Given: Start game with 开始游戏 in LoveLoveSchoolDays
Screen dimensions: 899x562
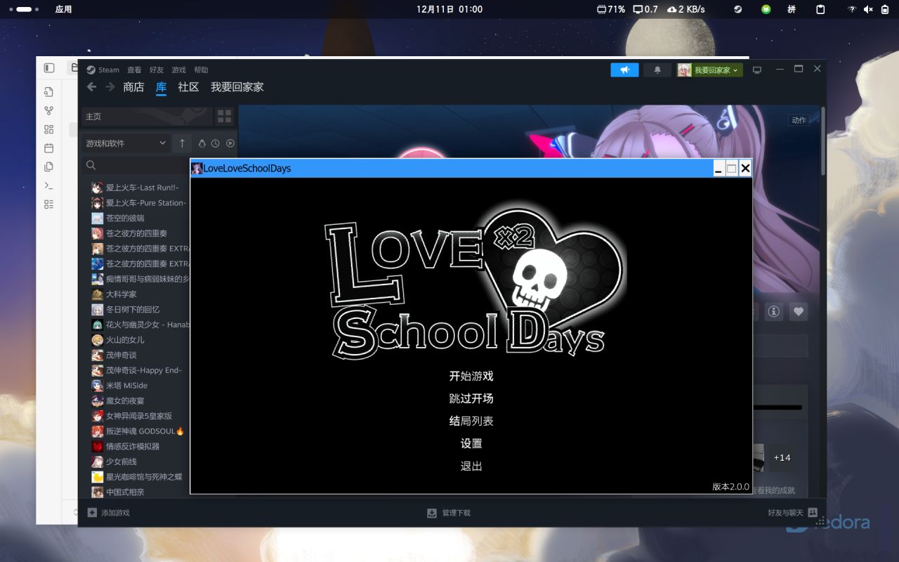Looking at the screenshot, I should [x=471, y=377].
